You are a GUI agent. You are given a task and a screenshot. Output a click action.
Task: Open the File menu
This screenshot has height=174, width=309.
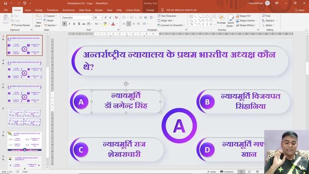(6, 10)
